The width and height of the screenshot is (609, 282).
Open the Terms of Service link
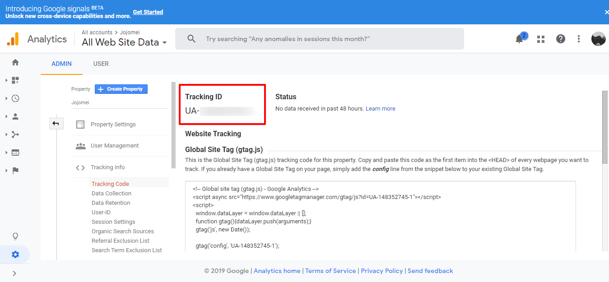coord(330,271)
